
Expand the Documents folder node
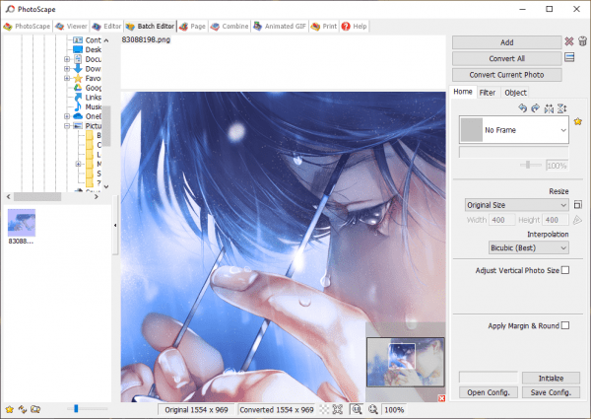pyautogui.click(x=67, y=59)
